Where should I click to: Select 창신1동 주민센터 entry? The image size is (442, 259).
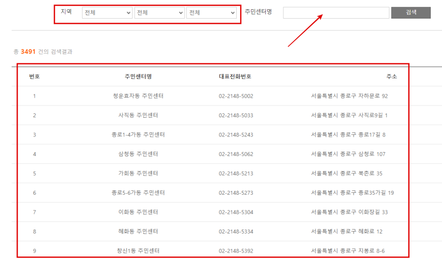coord(138,251)
